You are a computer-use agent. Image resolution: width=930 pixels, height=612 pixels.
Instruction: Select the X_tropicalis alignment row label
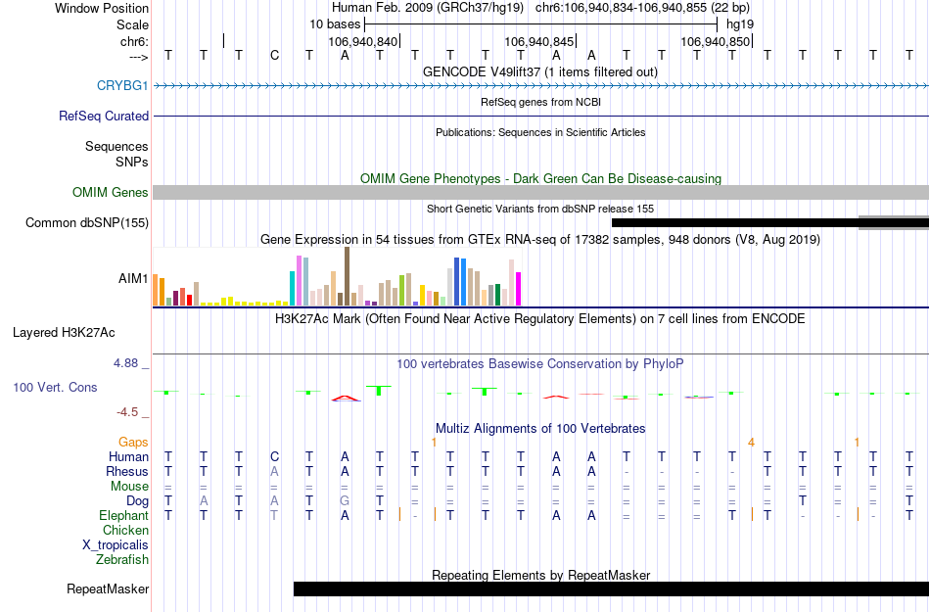click(x=116, y=545)
